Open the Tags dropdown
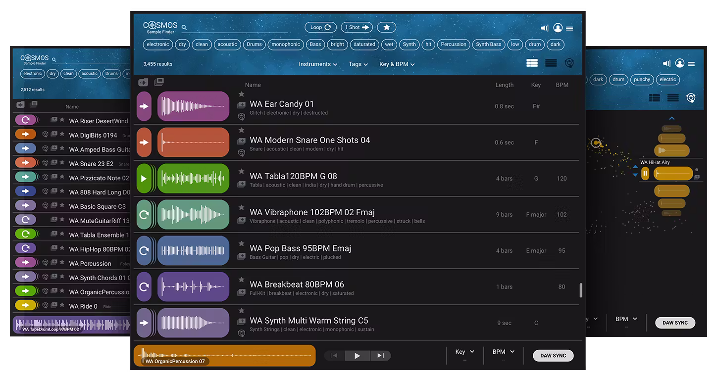716x380 pixels. click(x=358, y=64)
